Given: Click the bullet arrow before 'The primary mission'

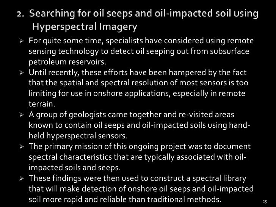Looking at the screenshot, I should pyautogui.click(x=22, y=147).
